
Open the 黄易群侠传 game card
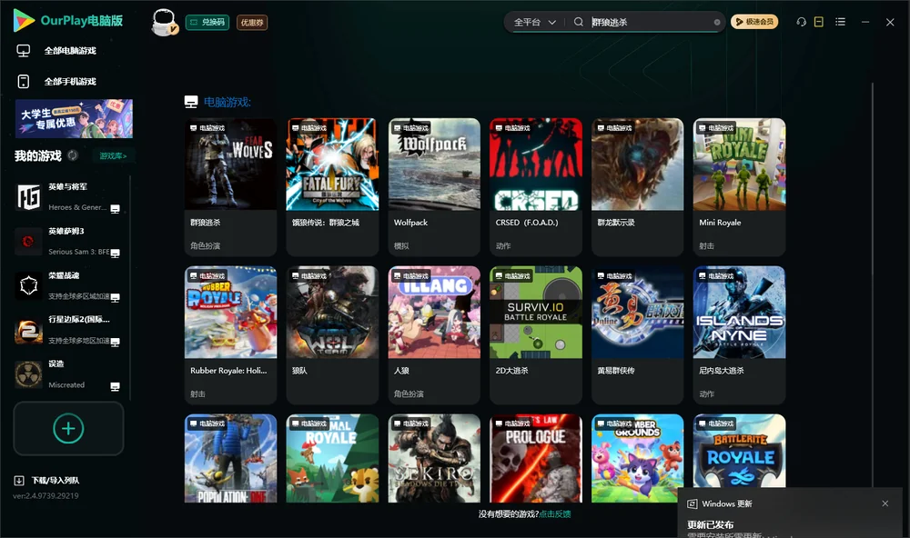click(x=637, y=334)
